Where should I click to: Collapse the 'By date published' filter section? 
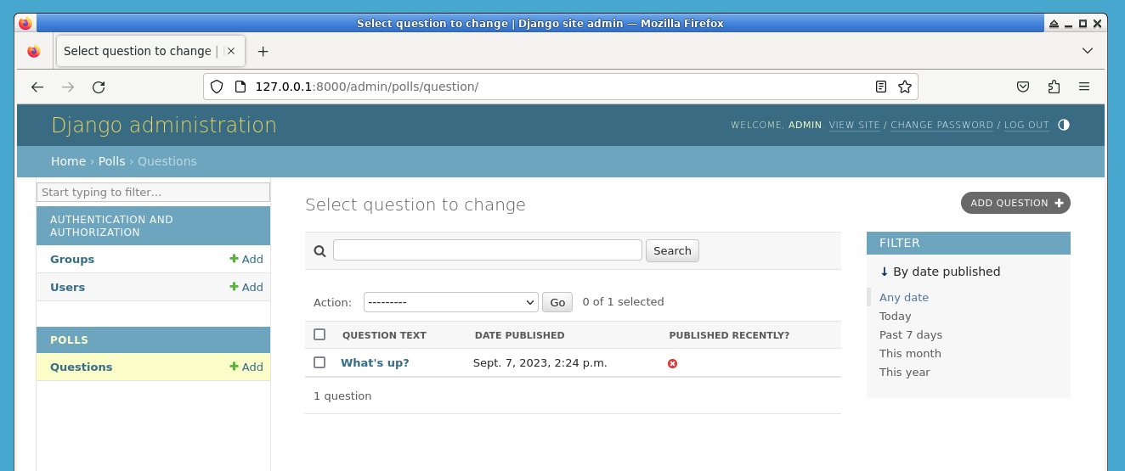point(940,272)
